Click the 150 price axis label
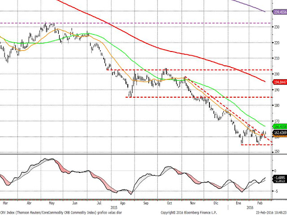The width and height of the screenshot is (287, 215). pos(277,151)
